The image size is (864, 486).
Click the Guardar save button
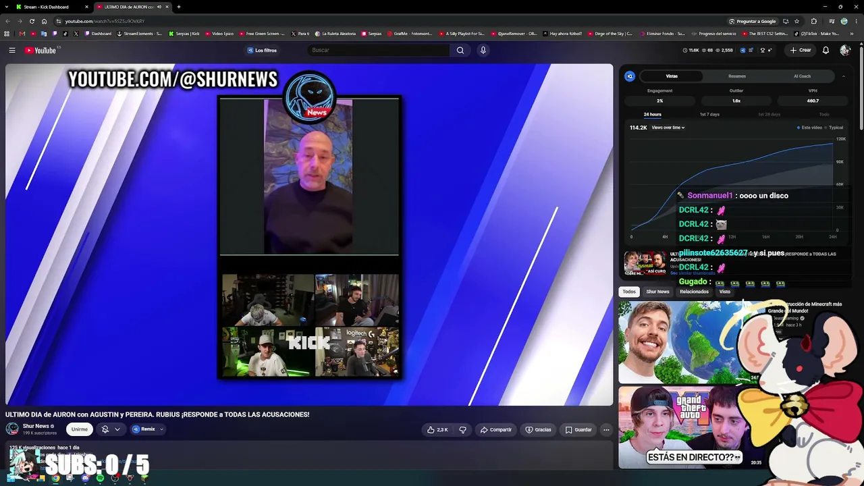[x=578, y=429]
